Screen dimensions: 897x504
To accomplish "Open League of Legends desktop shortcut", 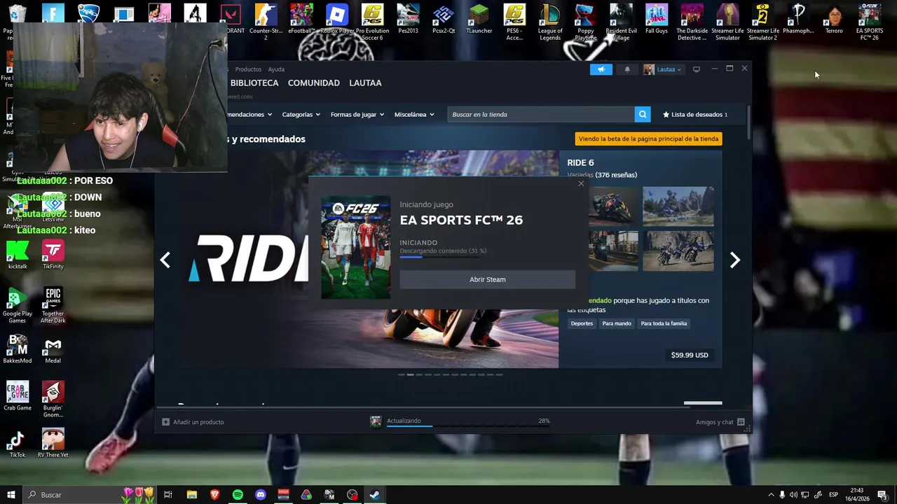I will pyautogui.click(x=550, y=21).
